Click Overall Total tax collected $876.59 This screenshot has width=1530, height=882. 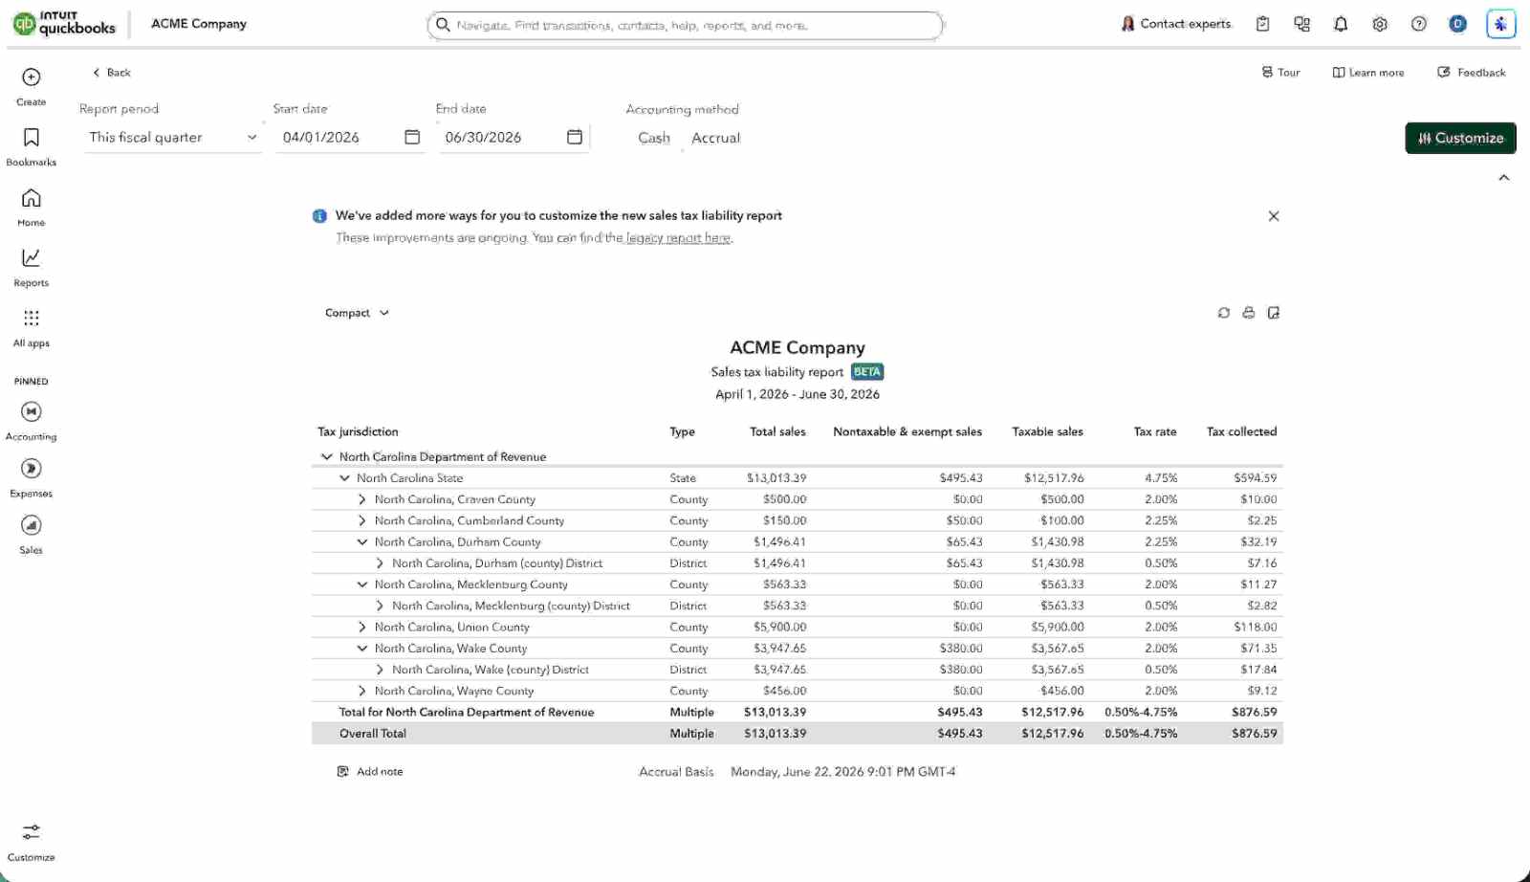[x=1254, y=734]
